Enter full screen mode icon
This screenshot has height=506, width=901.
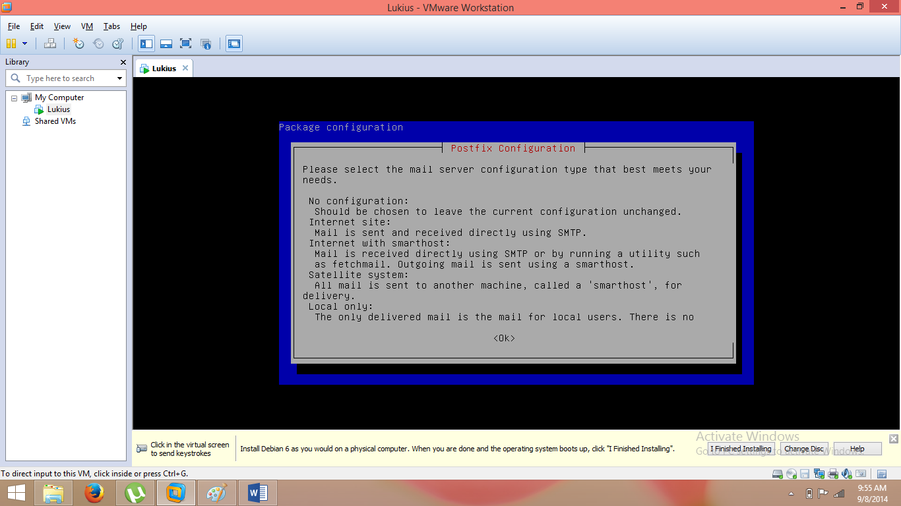tap(185, 43)
